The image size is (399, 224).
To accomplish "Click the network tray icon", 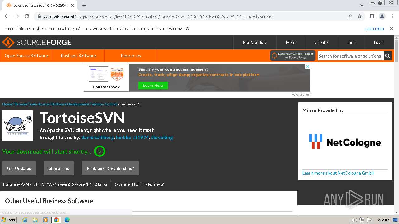I will (362, 220).
